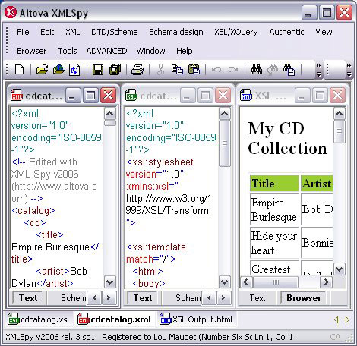This screenshot has height=346, width=357.
Task: Switch to the XSL Output.html document tab
Action: [x=196, y=319]
